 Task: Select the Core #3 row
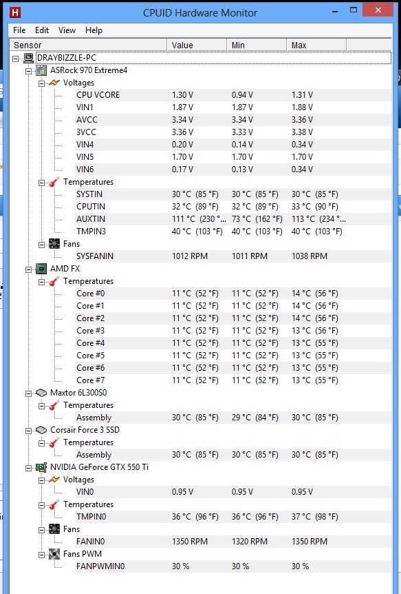[232, 331]
